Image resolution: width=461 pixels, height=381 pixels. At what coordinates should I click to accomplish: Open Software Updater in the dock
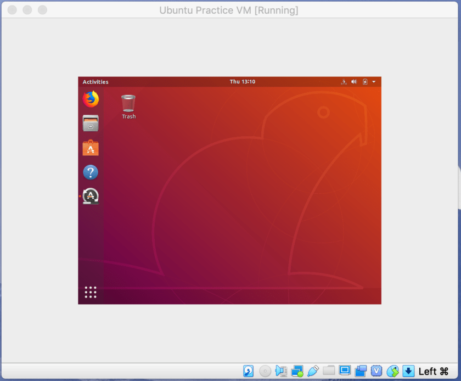pos(91,196)
